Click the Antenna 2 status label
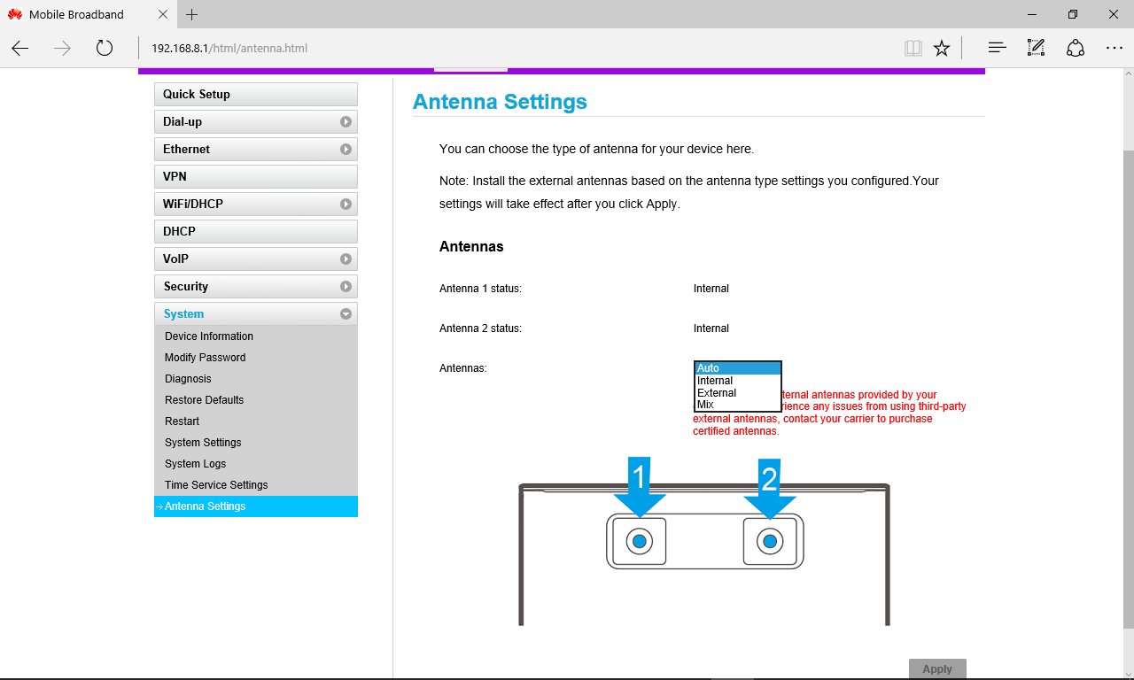This screenshot has width=1134, height=680. click(x=480, y=328)
